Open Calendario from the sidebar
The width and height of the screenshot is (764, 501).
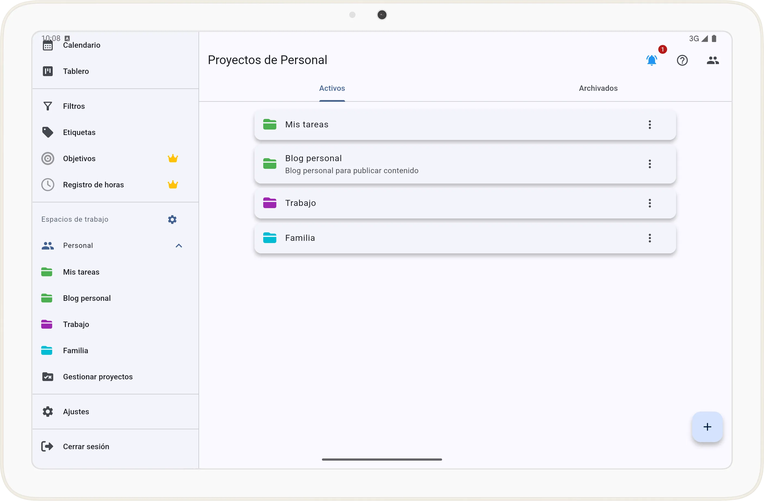(x=82, y=45)
